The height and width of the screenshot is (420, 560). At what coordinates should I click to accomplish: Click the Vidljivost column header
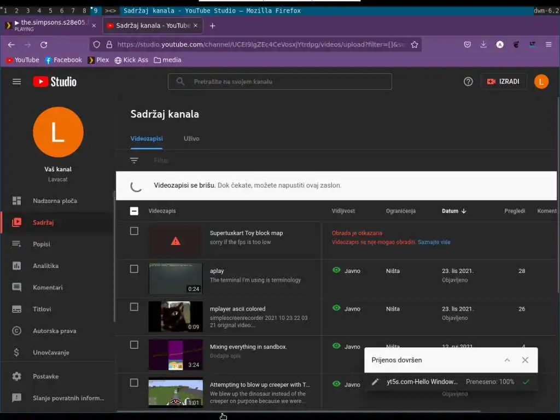(343, 211)
